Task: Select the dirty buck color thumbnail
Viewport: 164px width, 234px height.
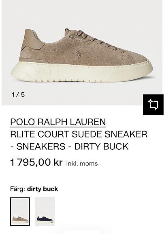Action: (20, 212)
